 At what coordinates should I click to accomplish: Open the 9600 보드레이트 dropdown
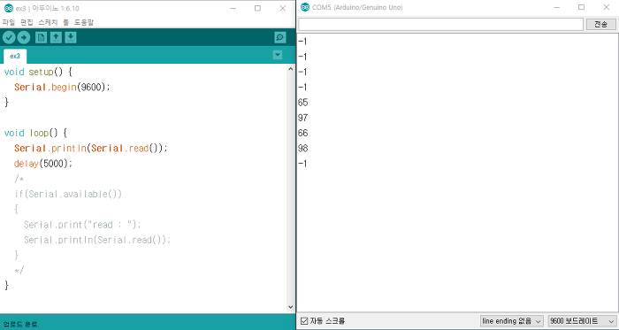point(582,321)
